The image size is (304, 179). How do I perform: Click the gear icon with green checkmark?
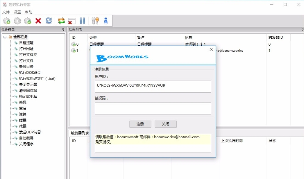coord(28,21)
